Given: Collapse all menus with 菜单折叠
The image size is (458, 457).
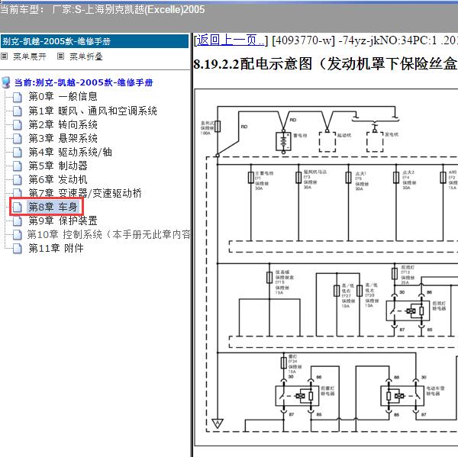Looking at the screenshot, I should click(x=85, y=56).
